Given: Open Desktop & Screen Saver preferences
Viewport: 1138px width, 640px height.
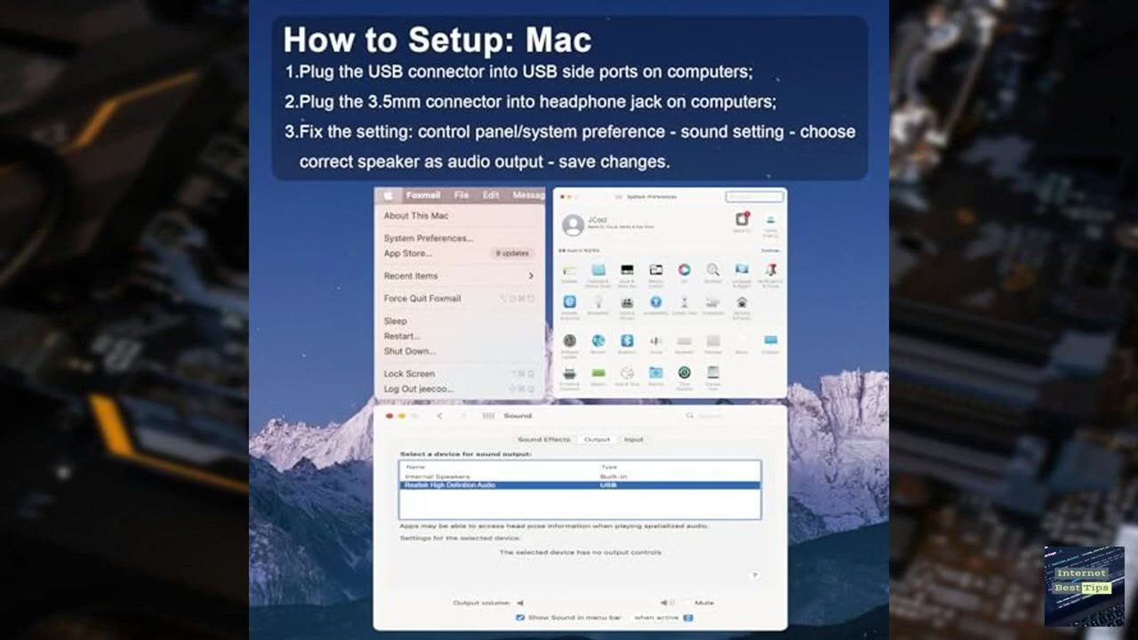Looking at the screenshot, I should (598, 270).
